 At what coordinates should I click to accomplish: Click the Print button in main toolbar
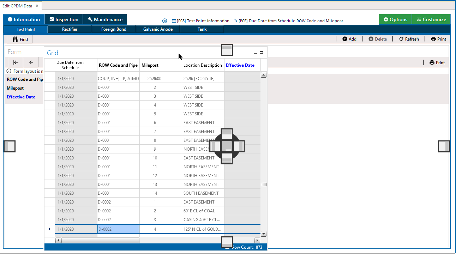click(438, 39)
